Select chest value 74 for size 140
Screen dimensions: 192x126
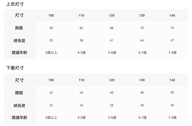172,28
